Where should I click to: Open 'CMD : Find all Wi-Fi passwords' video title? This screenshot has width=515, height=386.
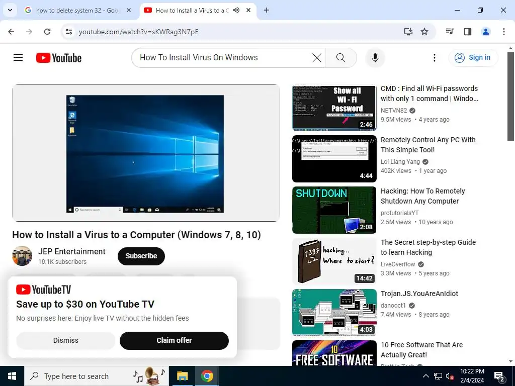point(430,93)
